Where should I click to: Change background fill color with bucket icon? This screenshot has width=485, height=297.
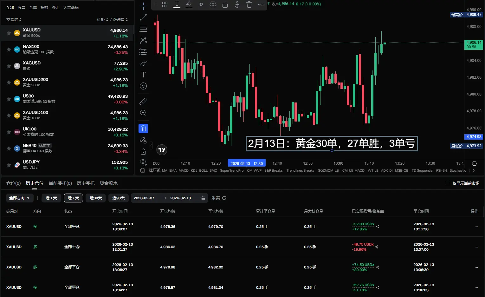pyautogui.click(x=189, y=4)
